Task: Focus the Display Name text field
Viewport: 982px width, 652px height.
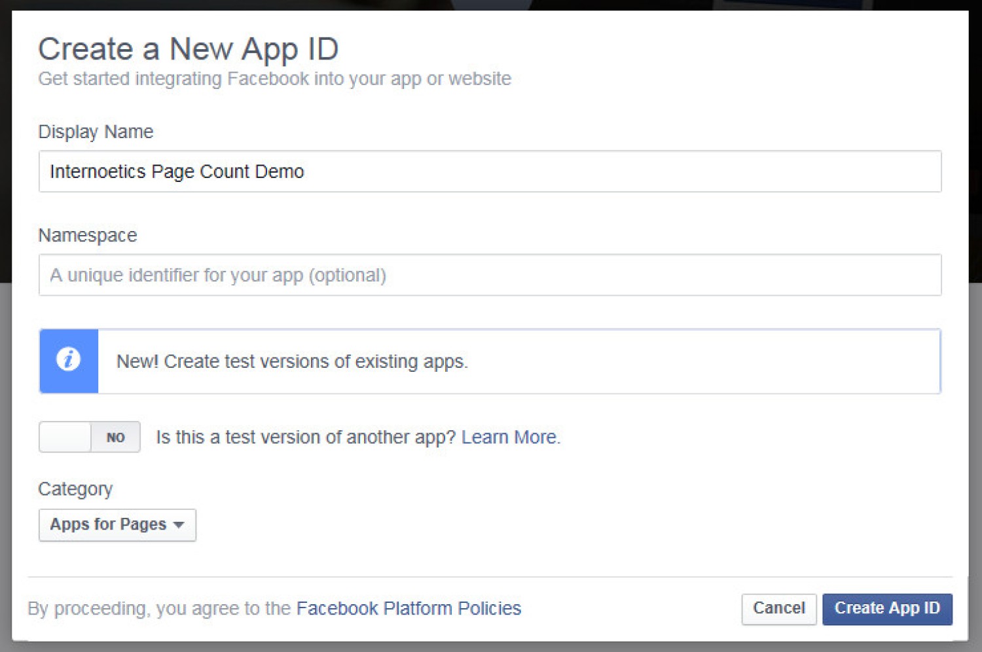Action: 490,172
